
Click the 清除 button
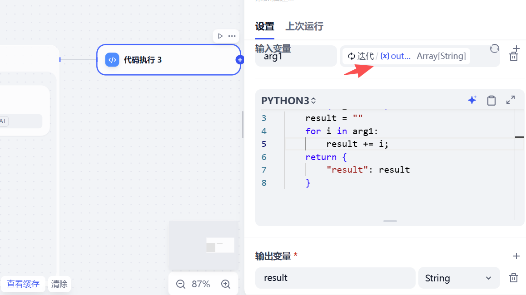click(59, 284)
